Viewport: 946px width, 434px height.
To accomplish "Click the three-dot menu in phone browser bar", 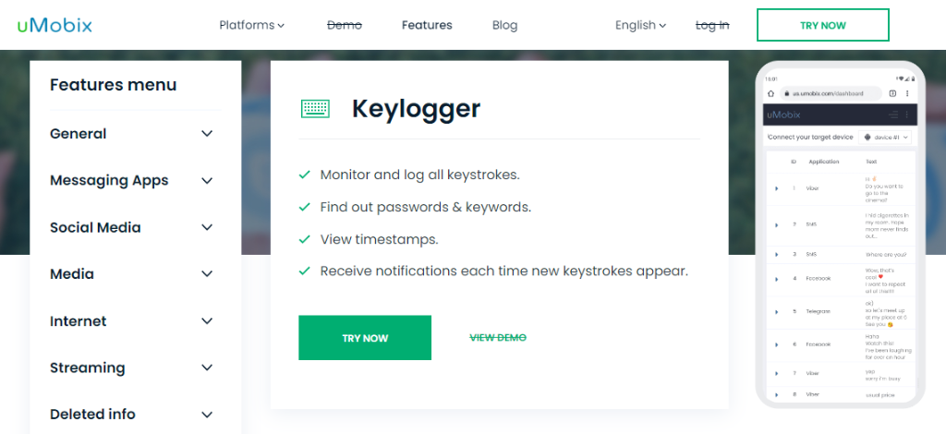I will pos(907,93).
